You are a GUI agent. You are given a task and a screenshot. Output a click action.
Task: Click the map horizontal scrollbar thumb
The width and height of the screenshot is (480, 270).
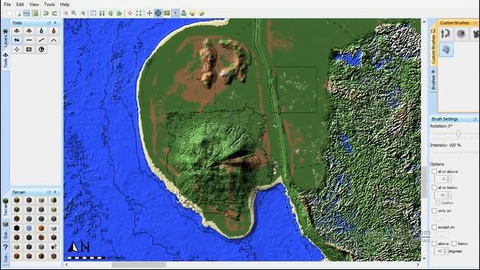[139, 265]
